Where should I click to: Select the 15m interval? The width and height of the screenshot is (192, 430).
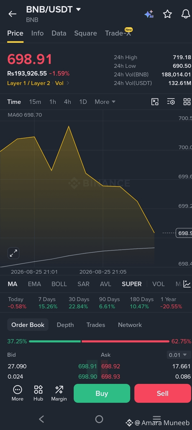click(35, 102)
